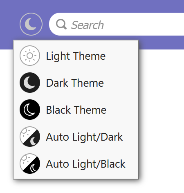Image resolution: width=184 pixels, height=193 pixels.
Task: Choose Dark Theme from the list
Action: [x=76, y=83]
